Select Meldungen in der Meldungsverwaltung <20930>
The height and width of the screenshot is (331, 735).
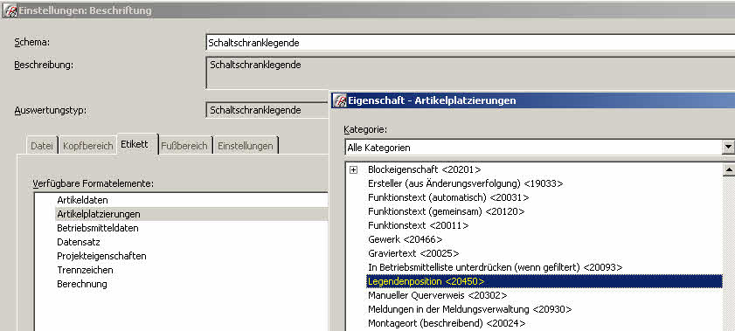tap(469, 310)
